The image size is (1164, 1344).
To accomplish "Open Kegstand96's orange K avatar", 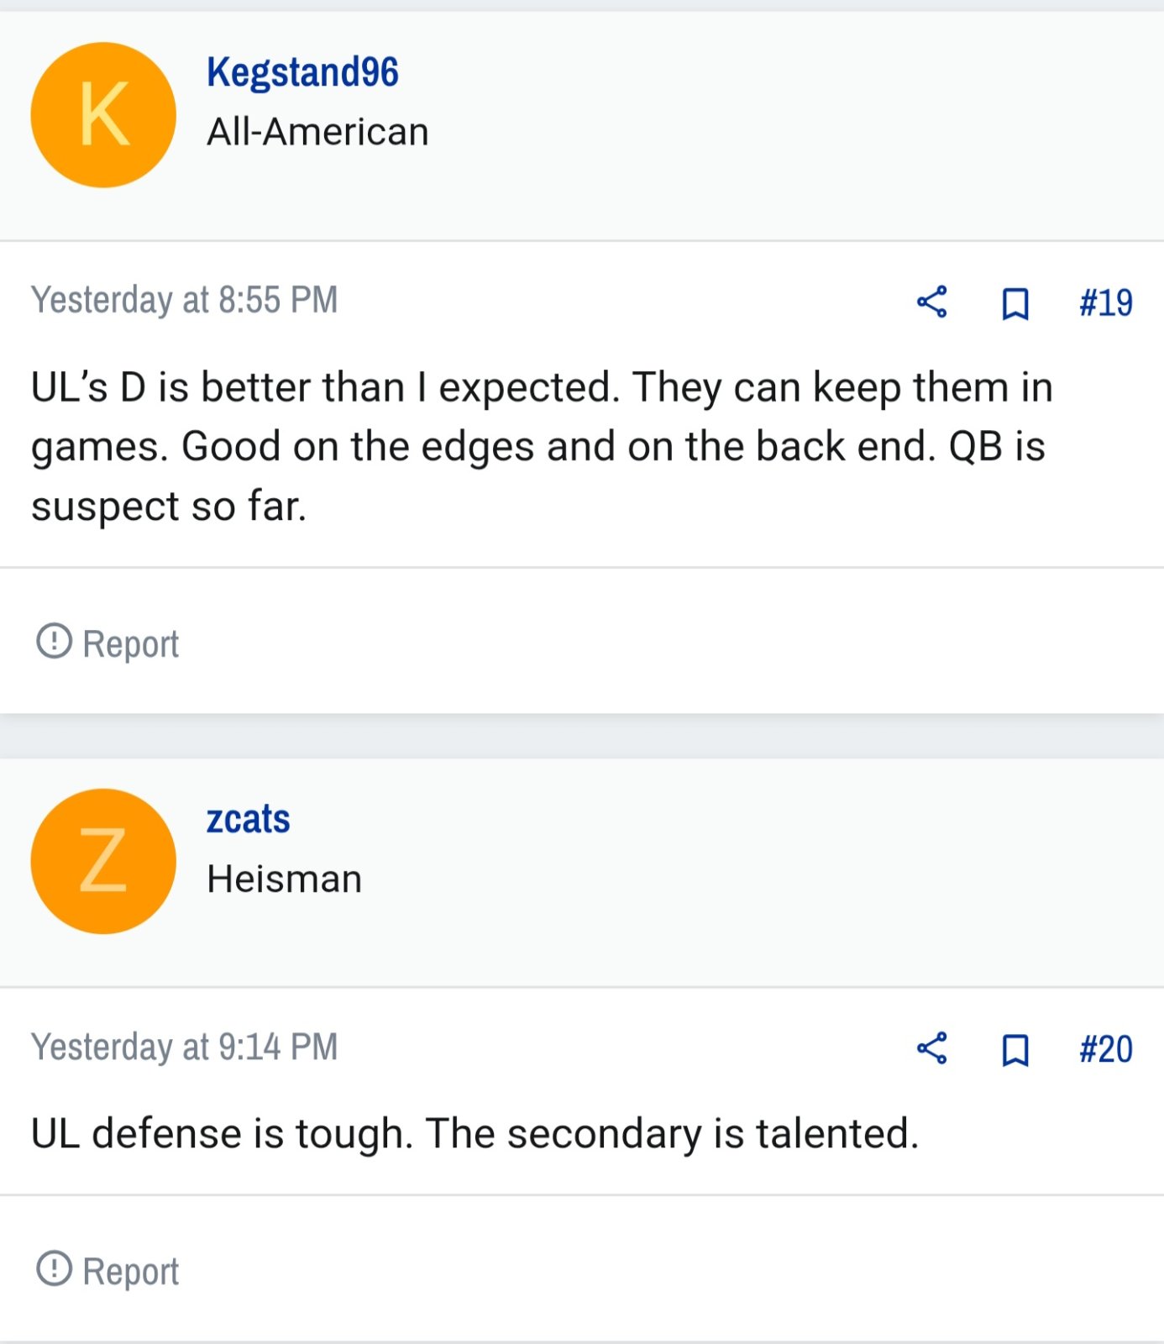I will coord(103,115).
